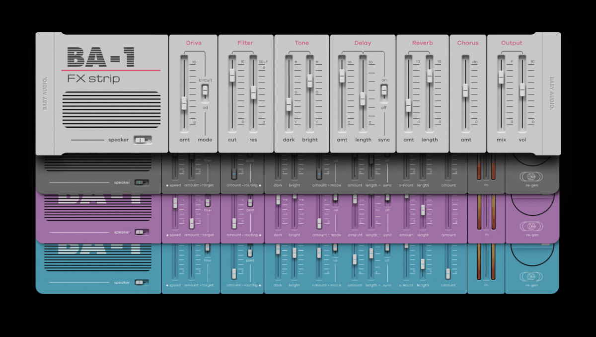Screen dimensions: 596x337
Task: Click the speaker grille on white panel
Action: [111, 109]
